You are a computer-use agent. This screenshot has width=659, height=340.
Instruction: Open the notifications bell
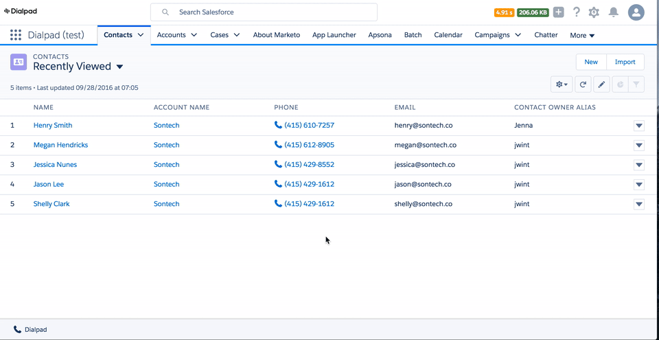coord(614,12)
